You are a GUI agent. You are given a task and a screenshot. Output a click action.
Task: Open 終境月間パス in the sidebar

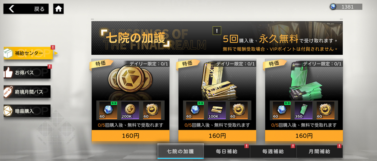(27, 92)
